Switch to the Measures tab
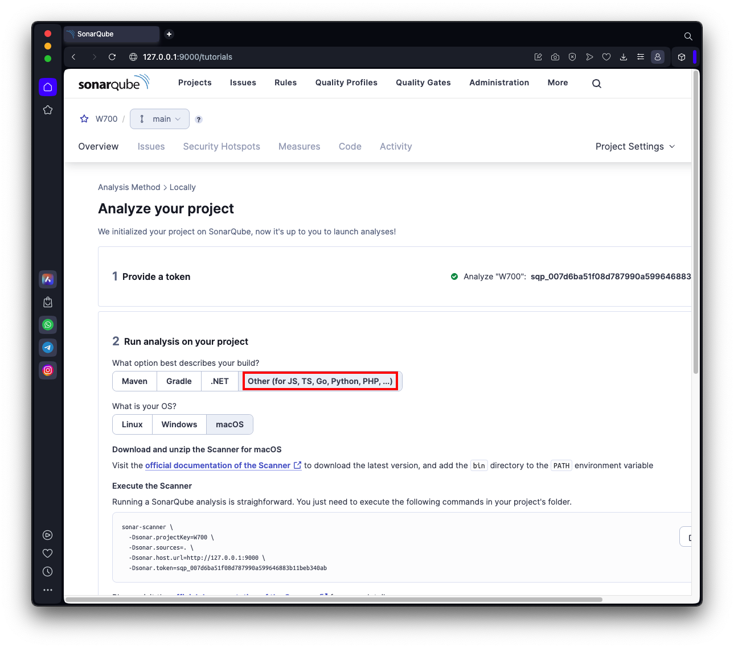Viewport: 734px width, 648px height. tap(300, 146)
